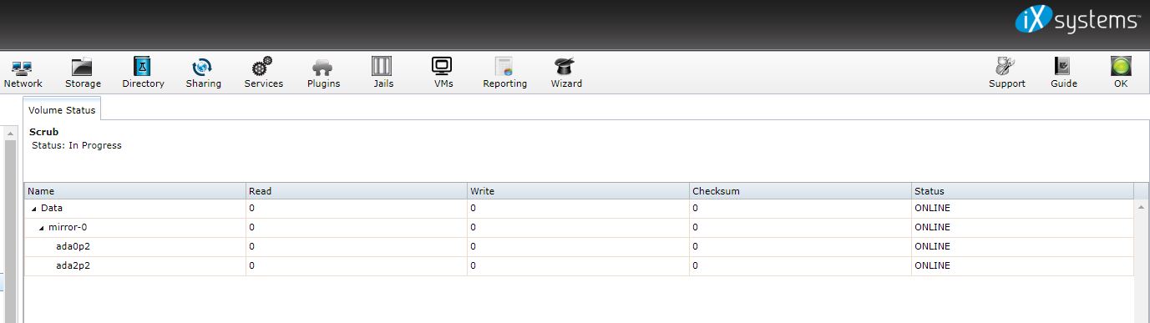The width and height of the screenshot is (1150, 323).
Task: Select the ada0p2 disk row
Action: point(579,246)
